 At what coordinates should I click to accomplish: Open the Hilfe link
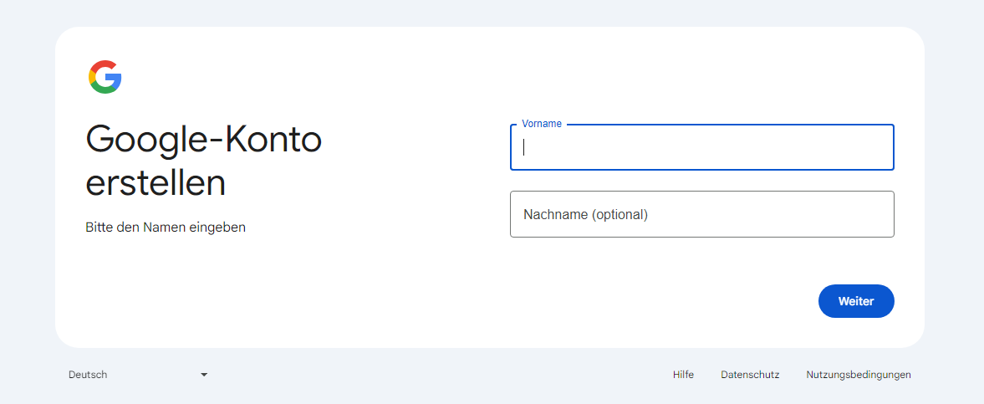683,375
